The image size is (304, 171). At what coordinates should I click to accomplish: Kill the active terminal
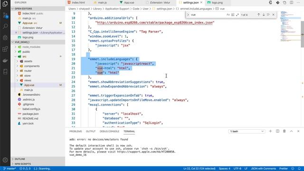click(x=284, y=131)
